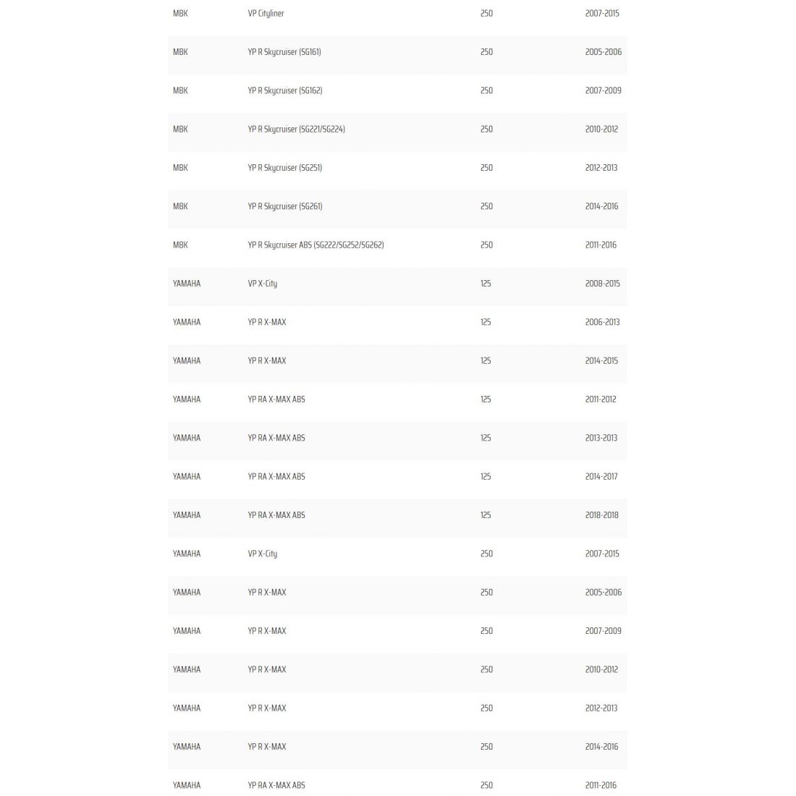Click the MBK cell beside VP Cityliner

(x=180, y=14)
